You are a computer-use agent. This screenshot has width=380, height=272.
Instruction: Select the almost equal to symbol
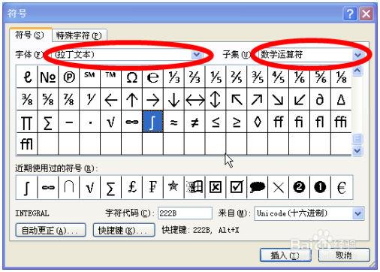[173, 122]
